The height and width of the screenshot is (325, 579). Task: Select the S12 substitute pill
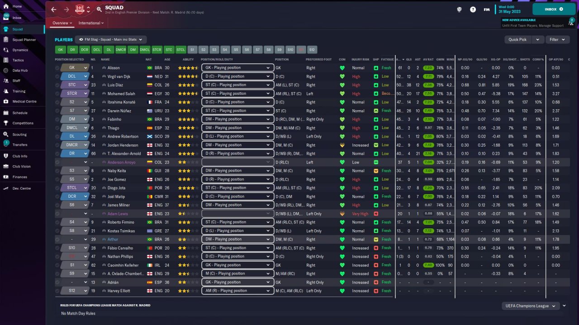point(312,50)
